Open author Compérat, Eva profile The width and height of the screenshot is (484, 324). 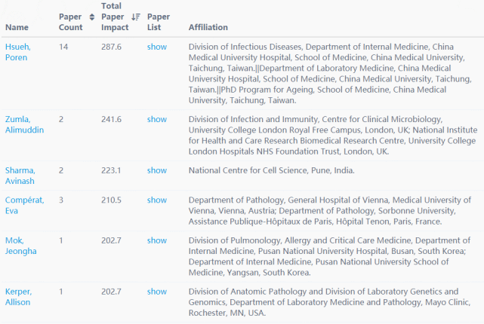(x=25, y=205)
